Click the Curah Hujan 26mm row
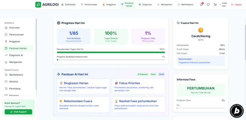This screenshot has width=246, height=120. tap(201, 49)
